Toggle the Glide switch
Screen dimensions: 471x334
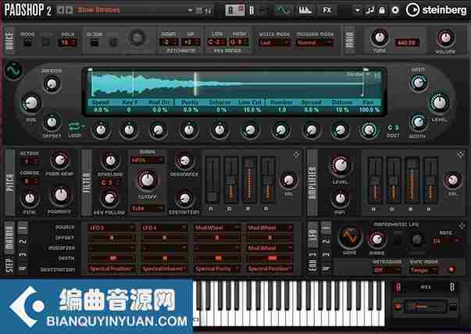click(94, 42)
